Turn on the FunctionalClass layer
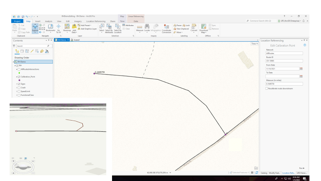Viewport: 321px width, 181px height. pos(19,95)
